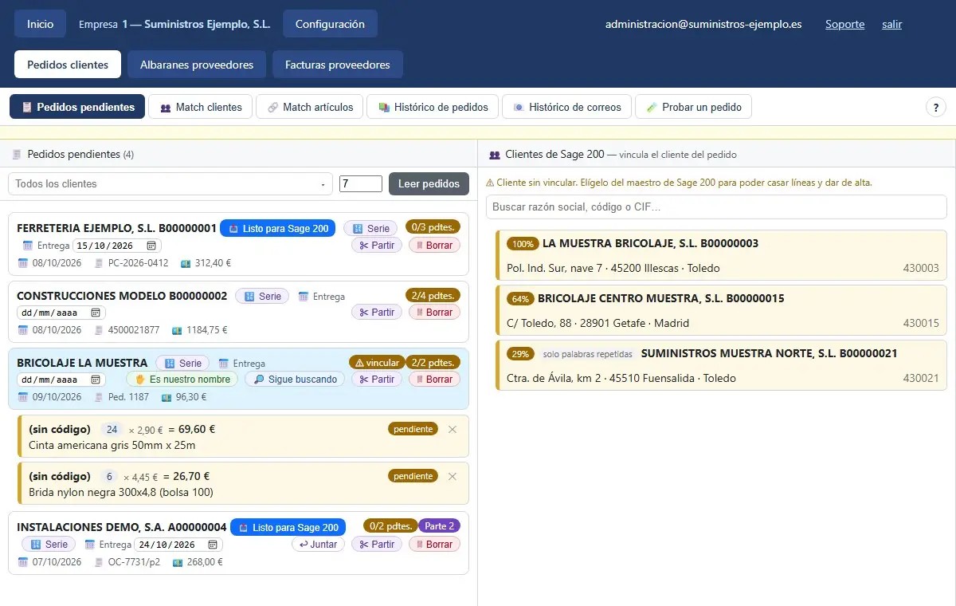Click order reference OC-7731/p2
Screen dimensions: 956x606
pos(134,561)
